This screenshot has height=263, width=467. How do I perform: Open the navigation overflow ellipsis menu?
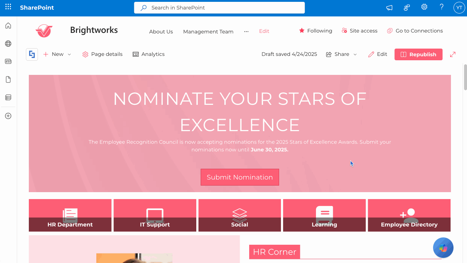coord(246,31)
